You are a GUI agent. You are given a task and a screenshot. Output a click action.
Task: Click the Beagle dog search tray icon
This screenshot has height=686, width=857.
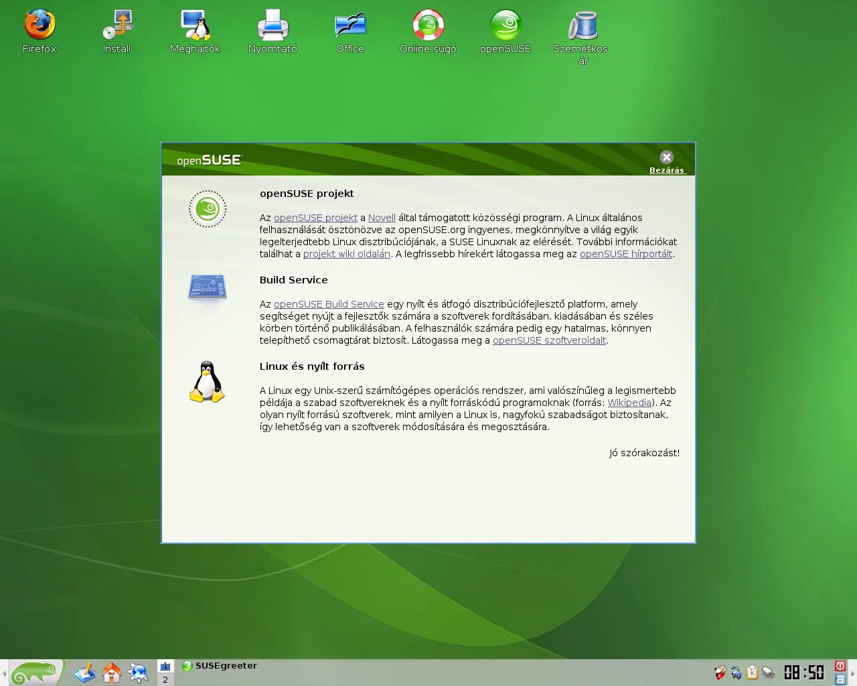(720, 673)
